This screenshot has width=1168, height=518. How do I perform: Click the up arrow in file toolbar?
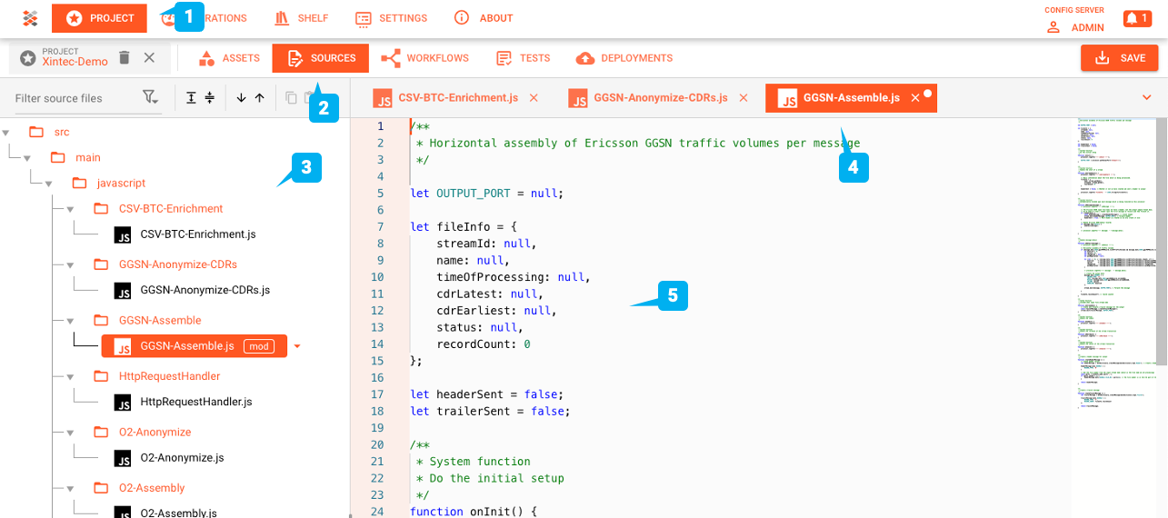pos(259,98)
